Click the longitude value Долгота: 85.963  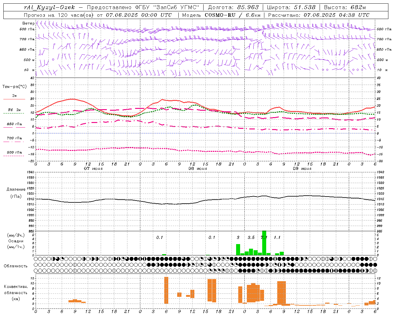[233, 7]
